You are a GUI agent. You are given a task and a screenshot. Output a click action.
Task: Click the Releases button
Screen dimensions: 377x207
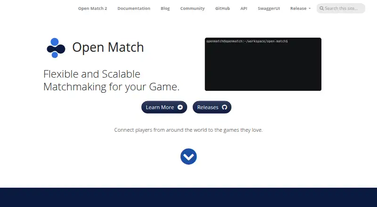pos(212,107)
